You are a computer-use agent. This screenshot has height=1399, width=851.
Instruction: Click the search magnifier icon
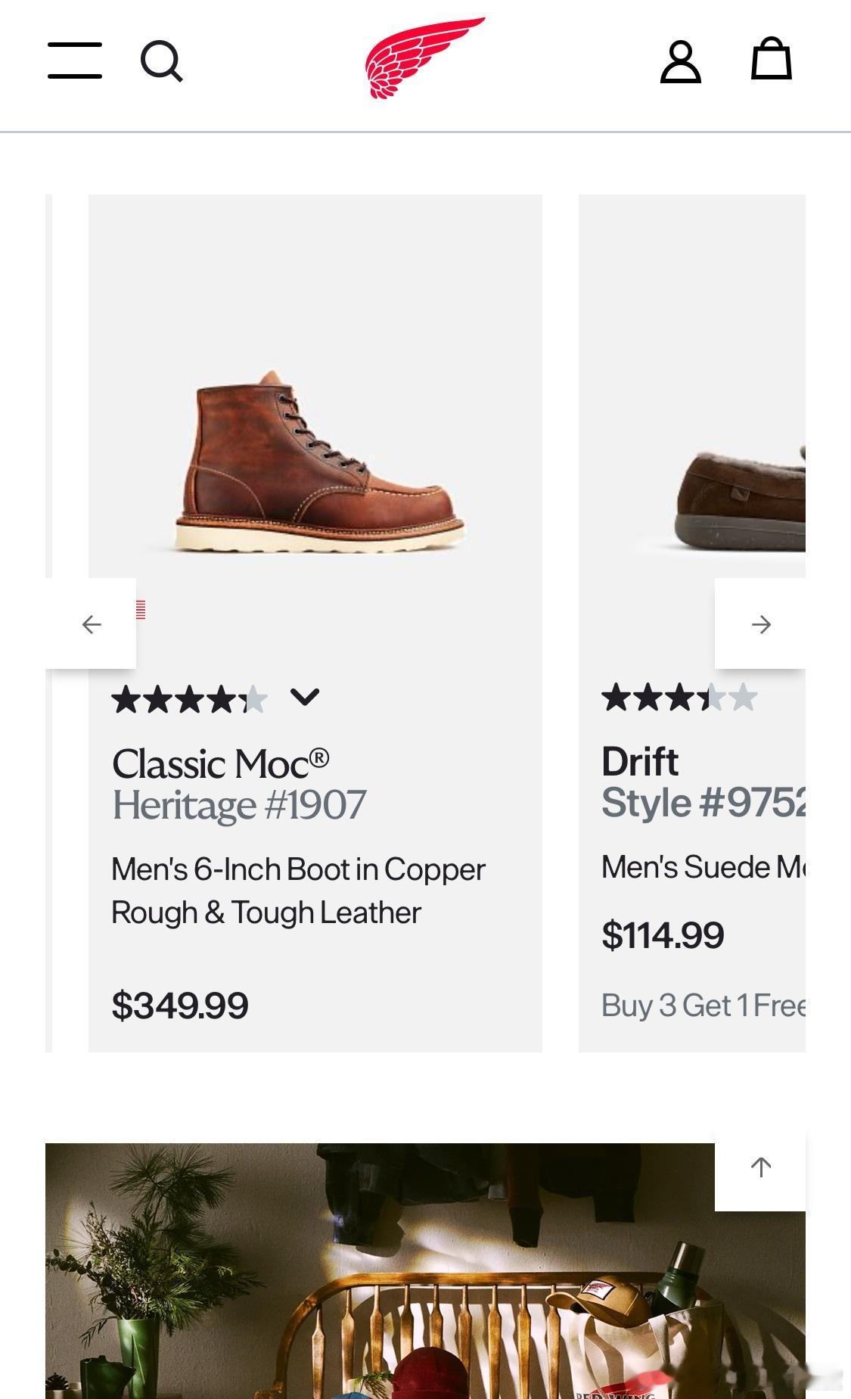click(x=161, y=61)
